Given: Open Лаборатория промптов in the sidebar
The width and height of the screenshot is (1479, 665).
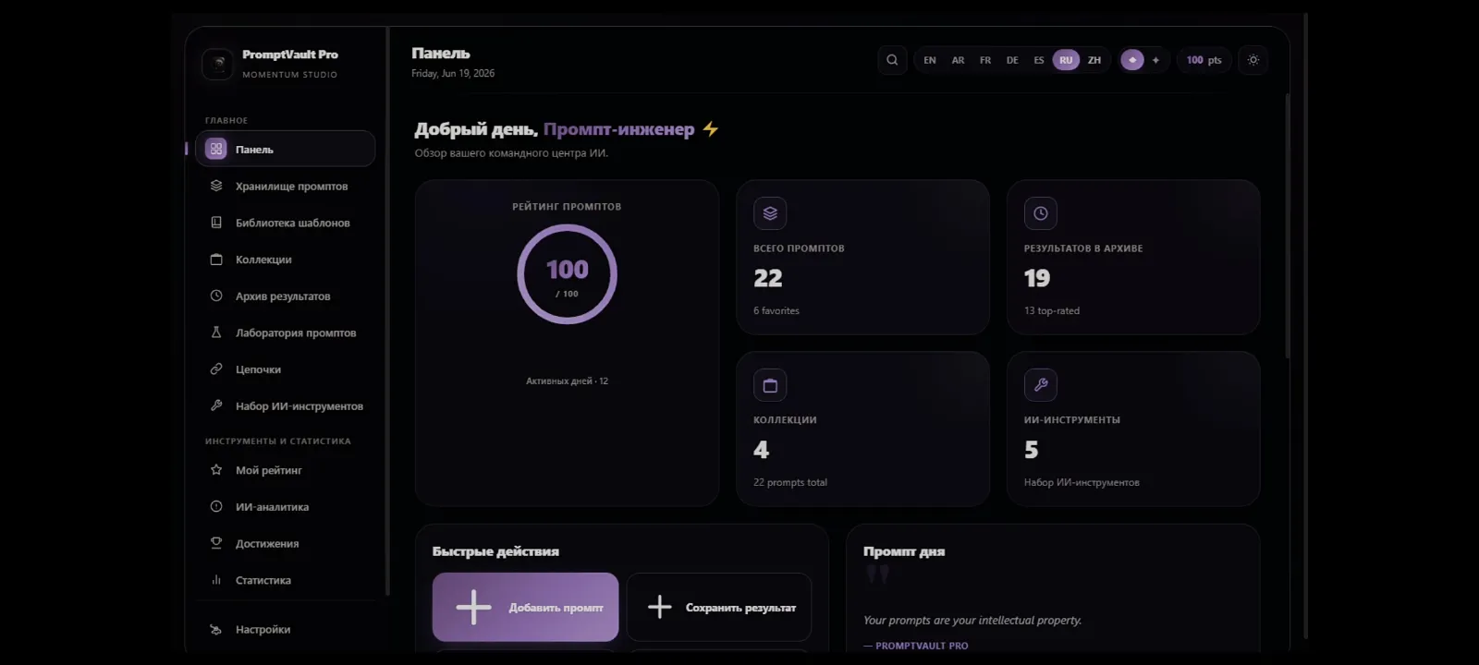Looking at the screenshot, I should click(286, 332).
